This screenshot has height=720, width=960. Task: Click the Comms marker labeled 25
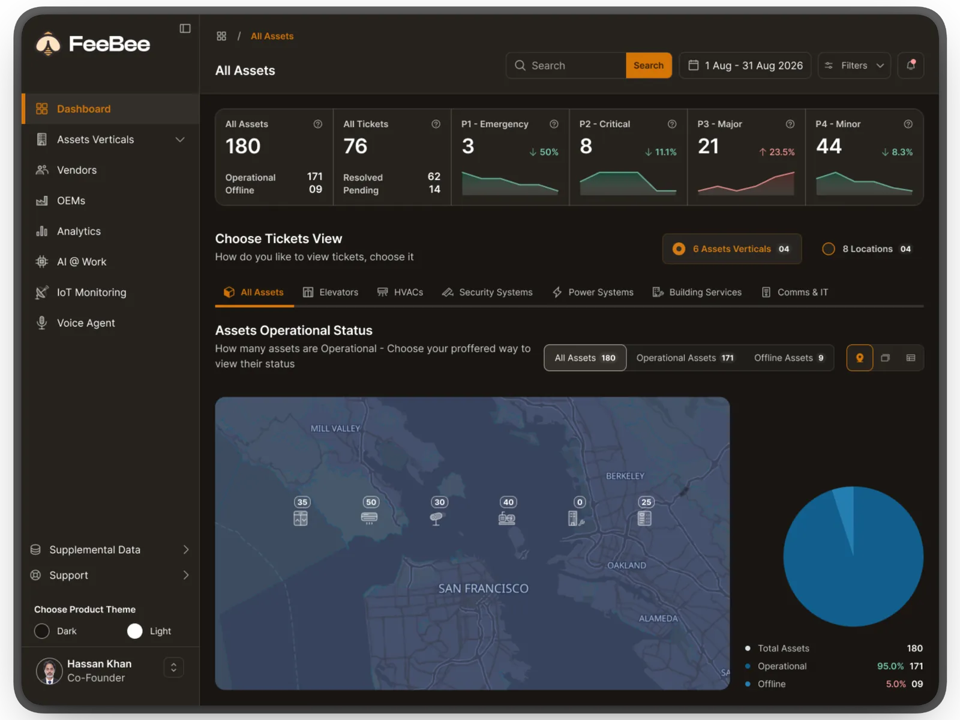646,512
